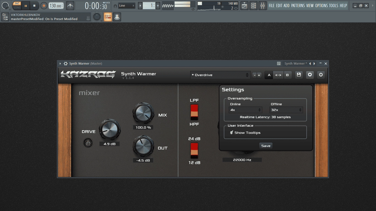Screen dimensions: 376x211
Task: Click the OUT knob
Action: pos(143,146)
